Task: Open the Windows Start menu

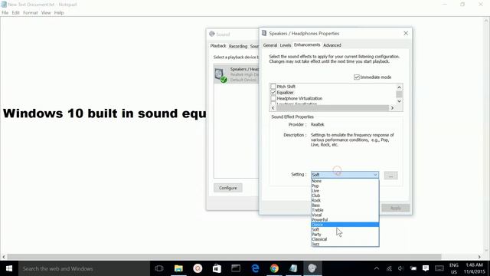Action: pos(9,268)
